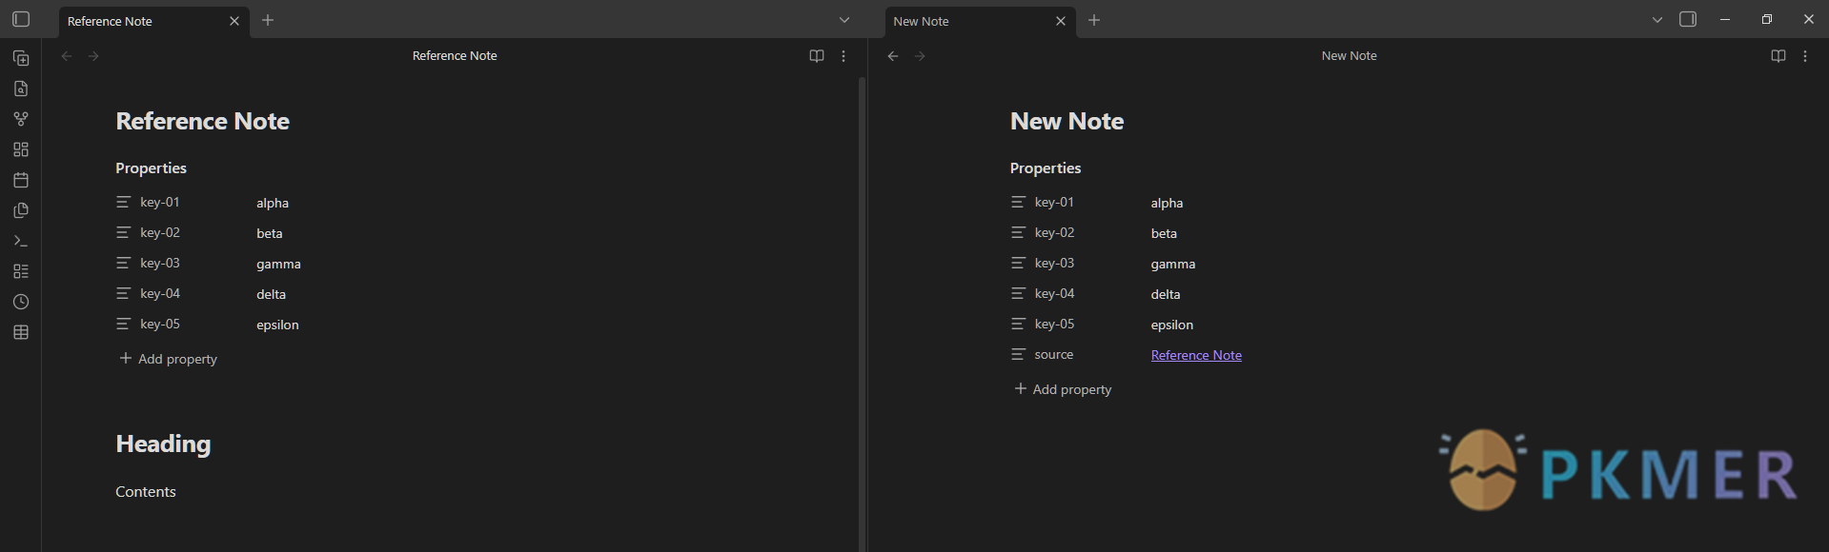Viewport: 1829px width, 552px height.
Task: Toggle the right sidebar panel icon
Action: click(1688, 19)
